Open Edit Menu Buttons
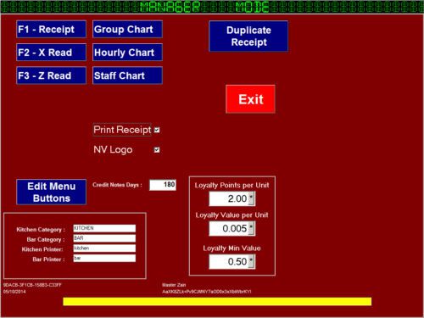Viewport: 424px width, 318px height. pos(51,192)
